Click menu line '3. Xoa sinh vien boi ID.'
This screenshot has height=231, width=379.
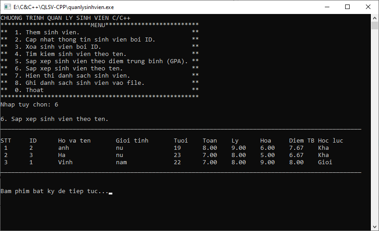coord(58,47)
